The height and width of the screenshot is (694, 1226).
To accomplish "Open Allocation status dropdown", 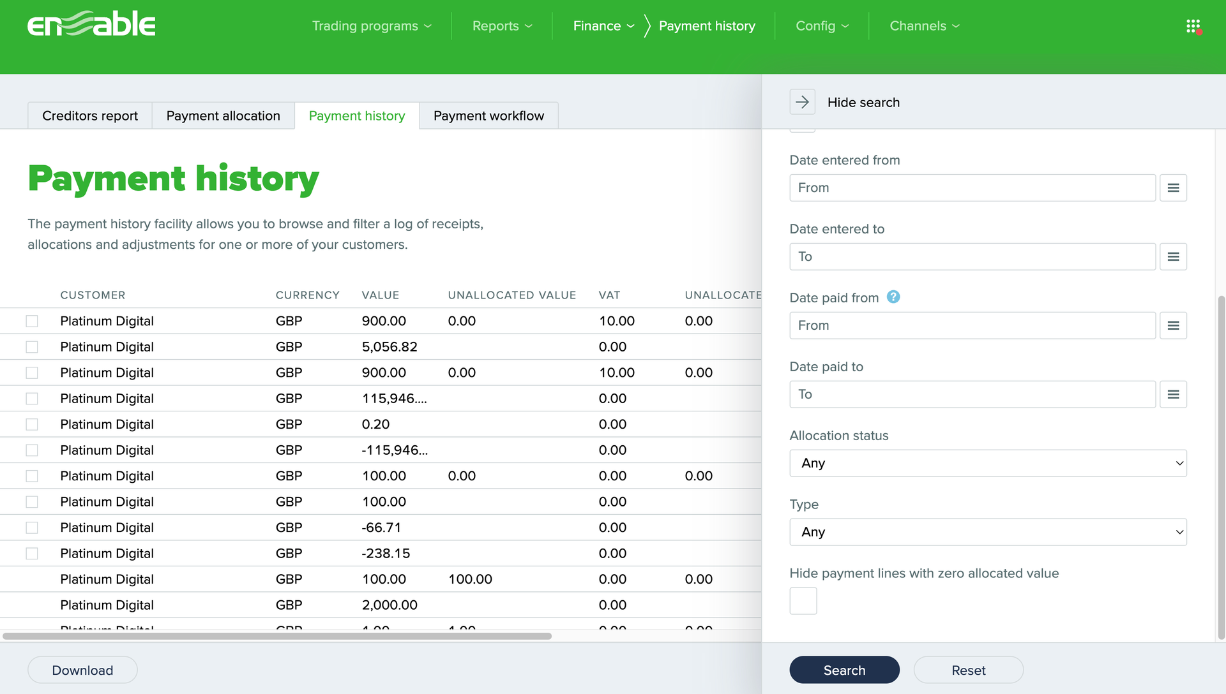I will tap(988, 463).
